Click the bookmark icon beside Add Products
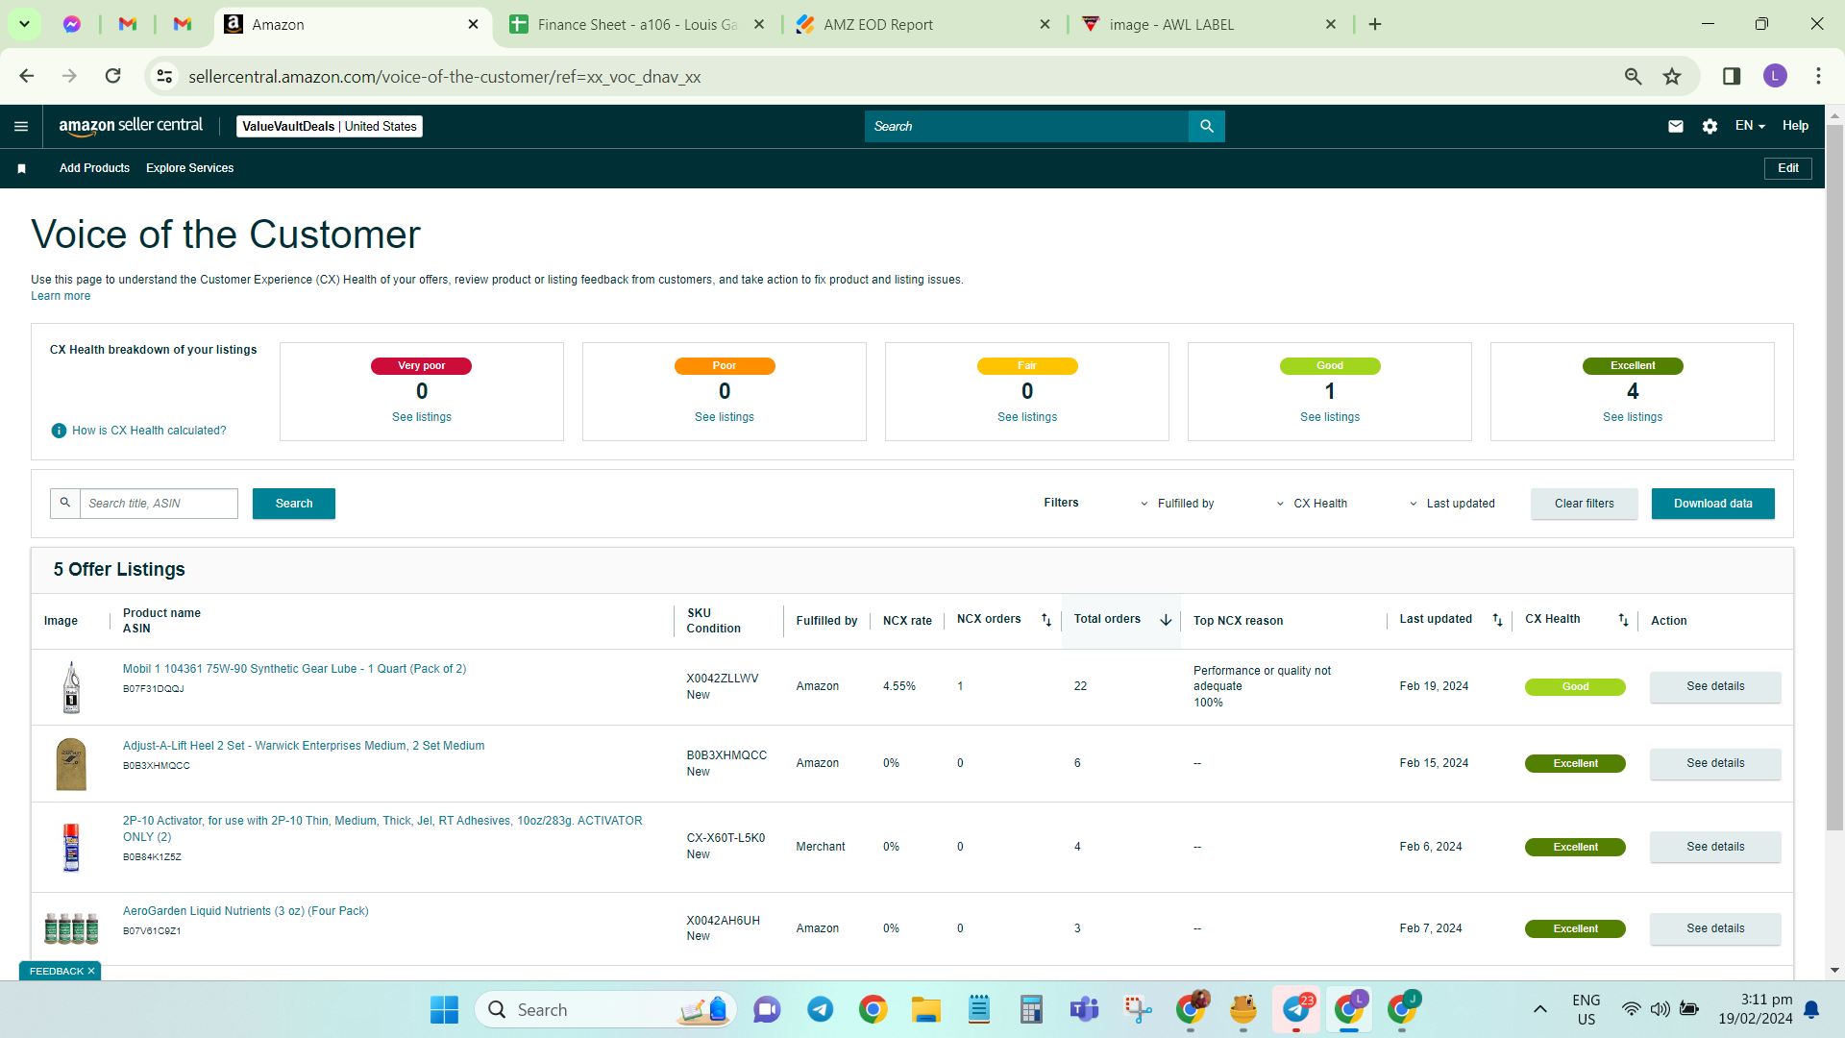The height and width of the screenshot is (1038, 1845). [x=21, y=168]
